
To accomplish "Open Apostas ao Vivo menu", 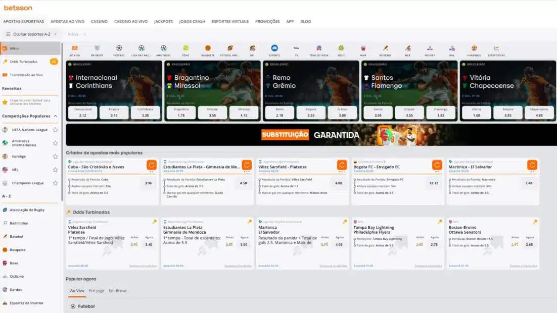I will [x=68, y=22].
